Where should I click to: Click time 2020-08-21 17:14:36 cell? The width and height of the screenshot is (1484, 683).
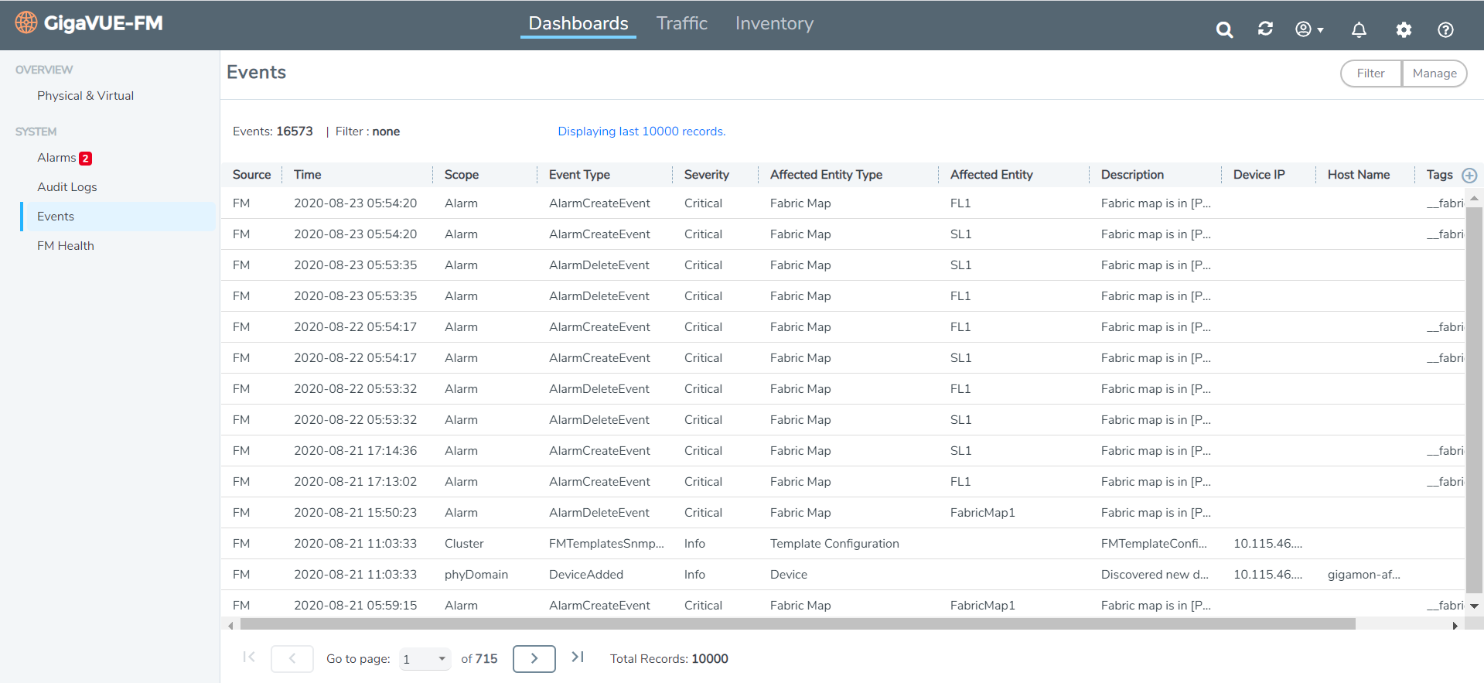point(355,451)
